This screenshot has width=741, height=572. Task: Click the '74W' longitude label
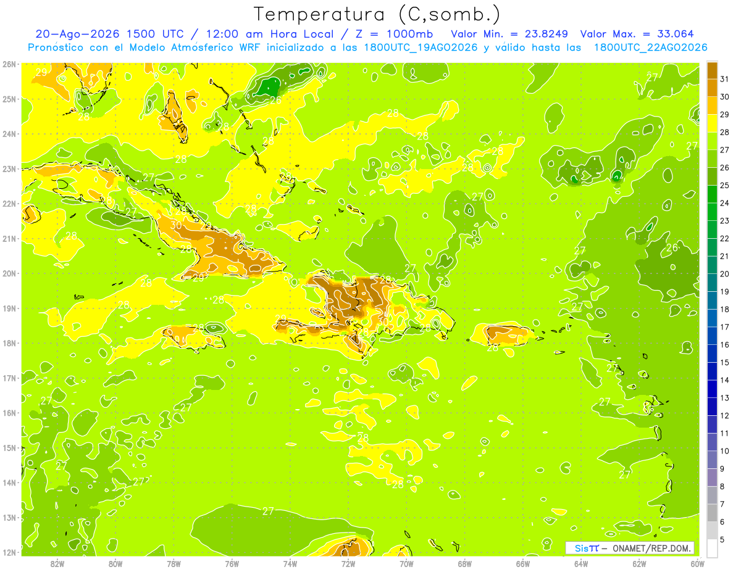[x=290, y=563]
